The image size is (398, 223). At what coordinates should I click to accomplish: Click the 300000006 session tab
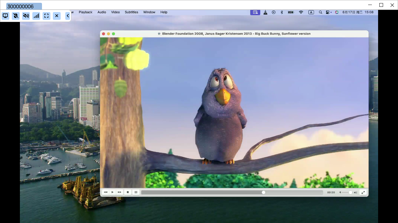tap(24, 7)
